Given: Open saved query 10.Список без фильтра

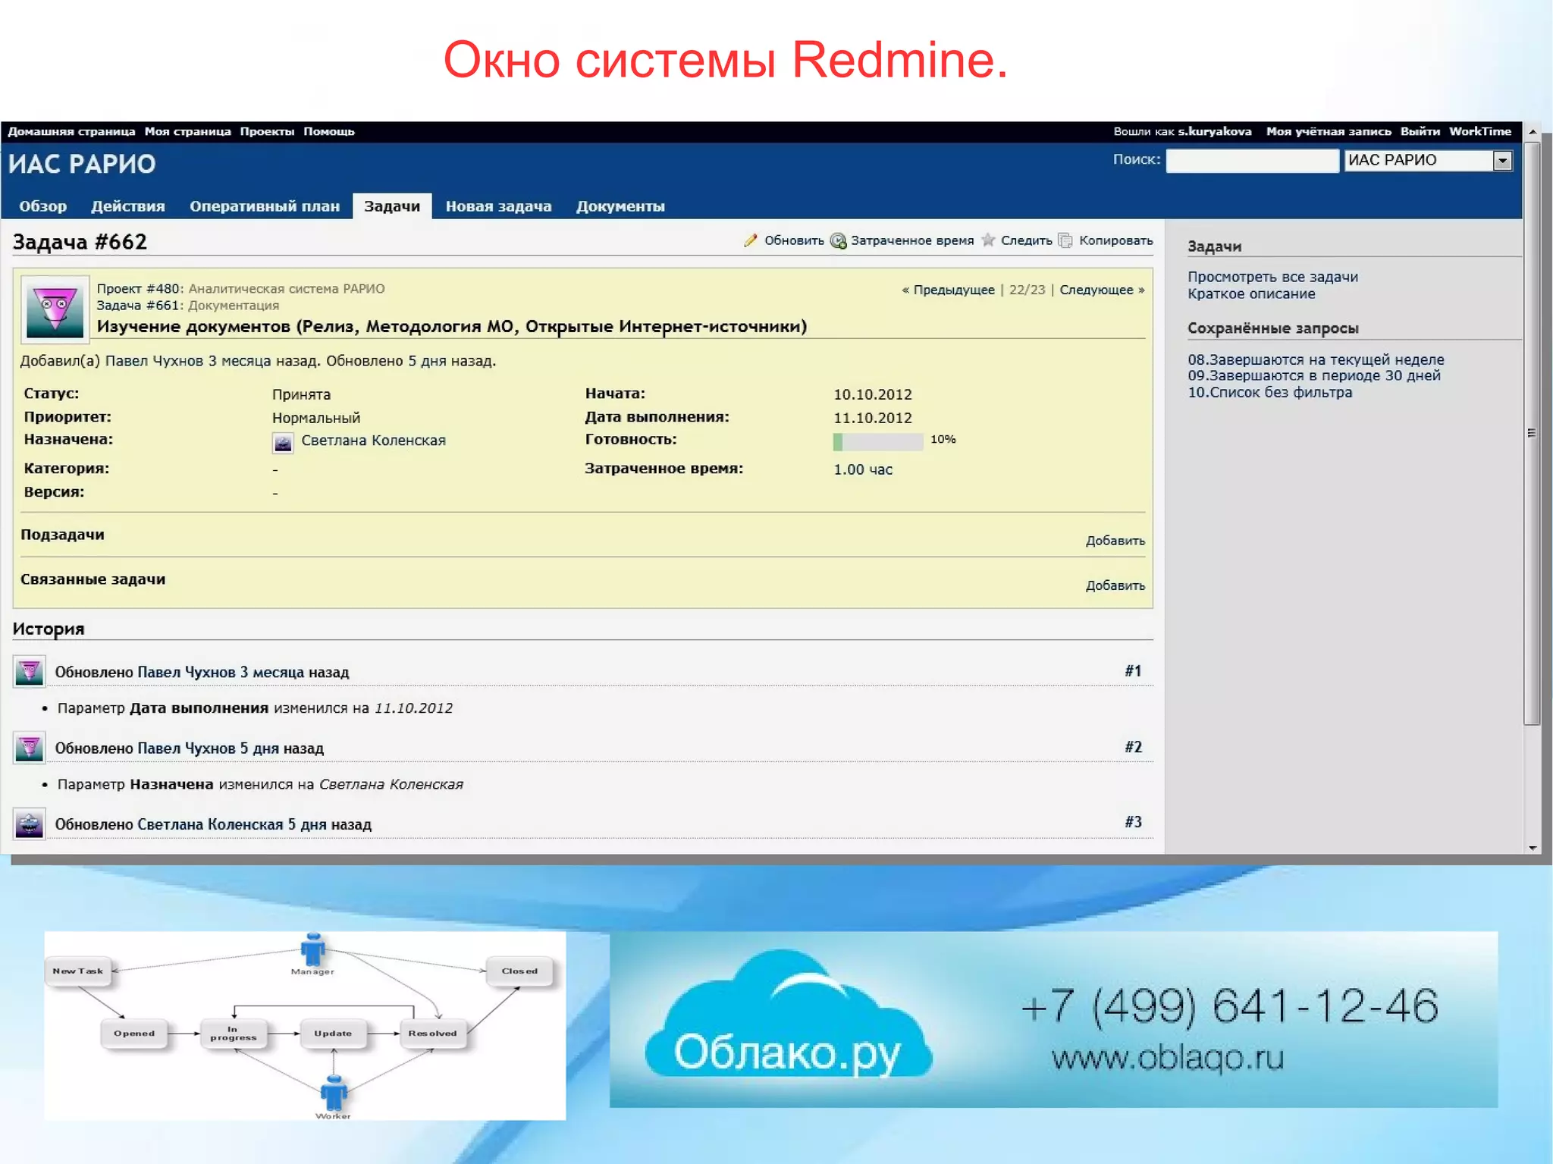Looking at the screenshot, I should pos(1269,392).
